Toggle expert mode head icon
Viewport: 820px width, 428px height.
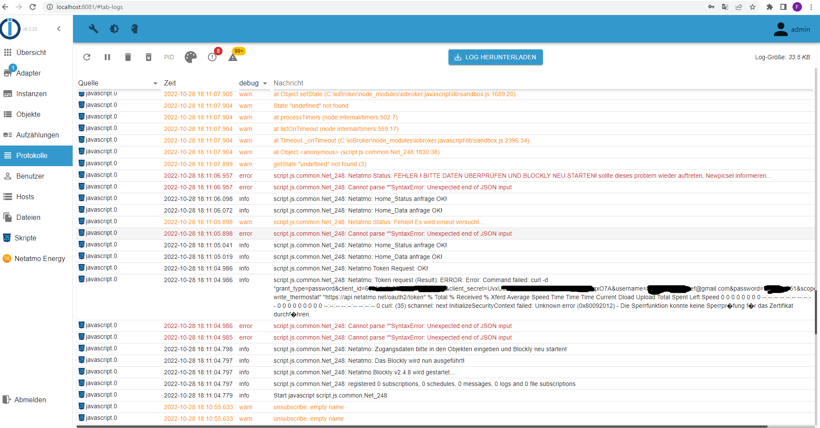click(x=134, y=29)
